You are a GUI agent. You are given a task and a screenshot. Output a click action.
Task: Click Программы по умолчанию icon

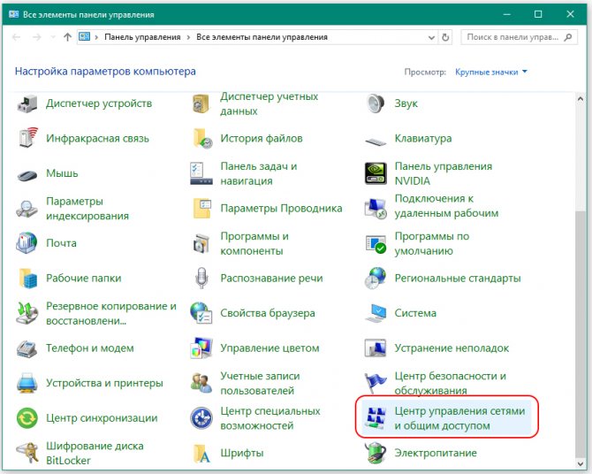click(376, 243)
